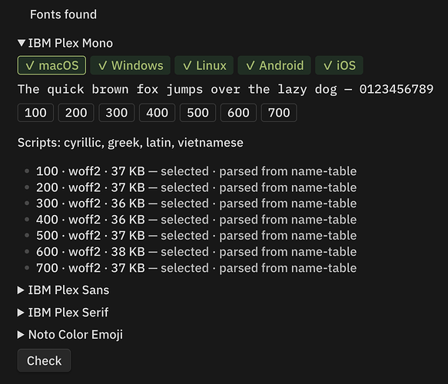Viewport: 448px width, 384px height.
Task: Expand the Noto Color Emoji section
Action: tap(70, 335)
